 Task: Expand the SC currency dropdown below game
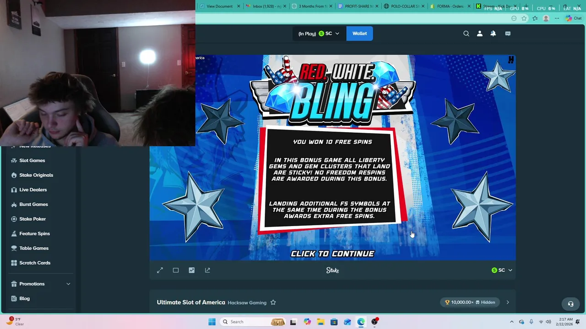[x=502, y=270]
